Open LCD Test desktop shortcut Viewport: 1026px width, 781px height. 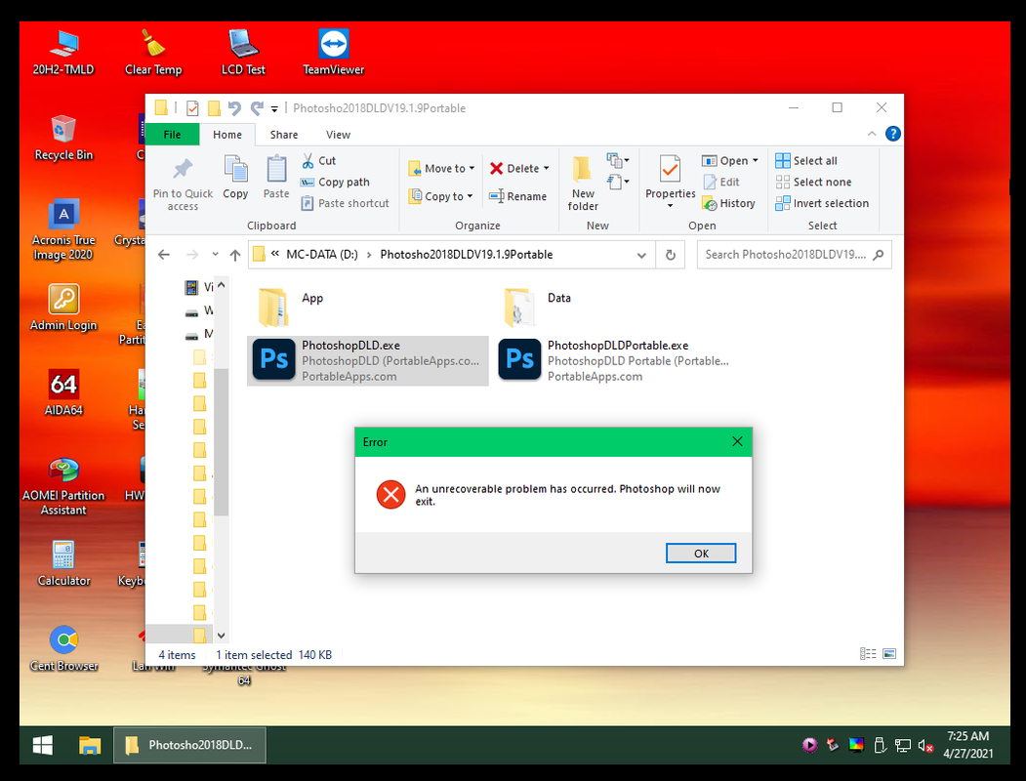click(243, 53)
